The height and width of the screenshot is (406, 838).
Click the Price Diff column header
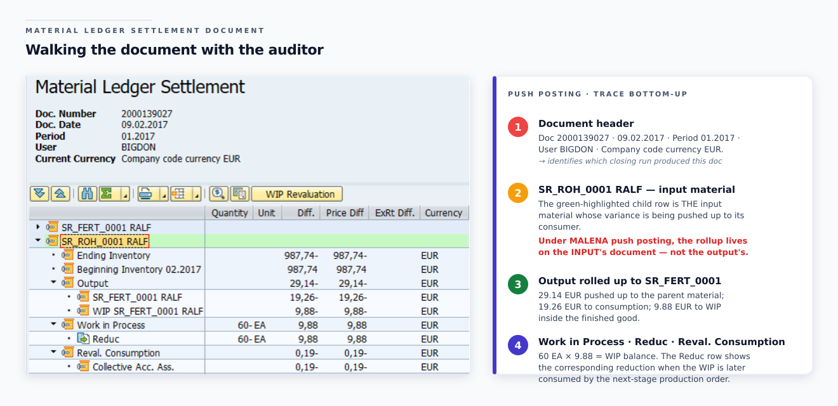click(x=345, y=213)
